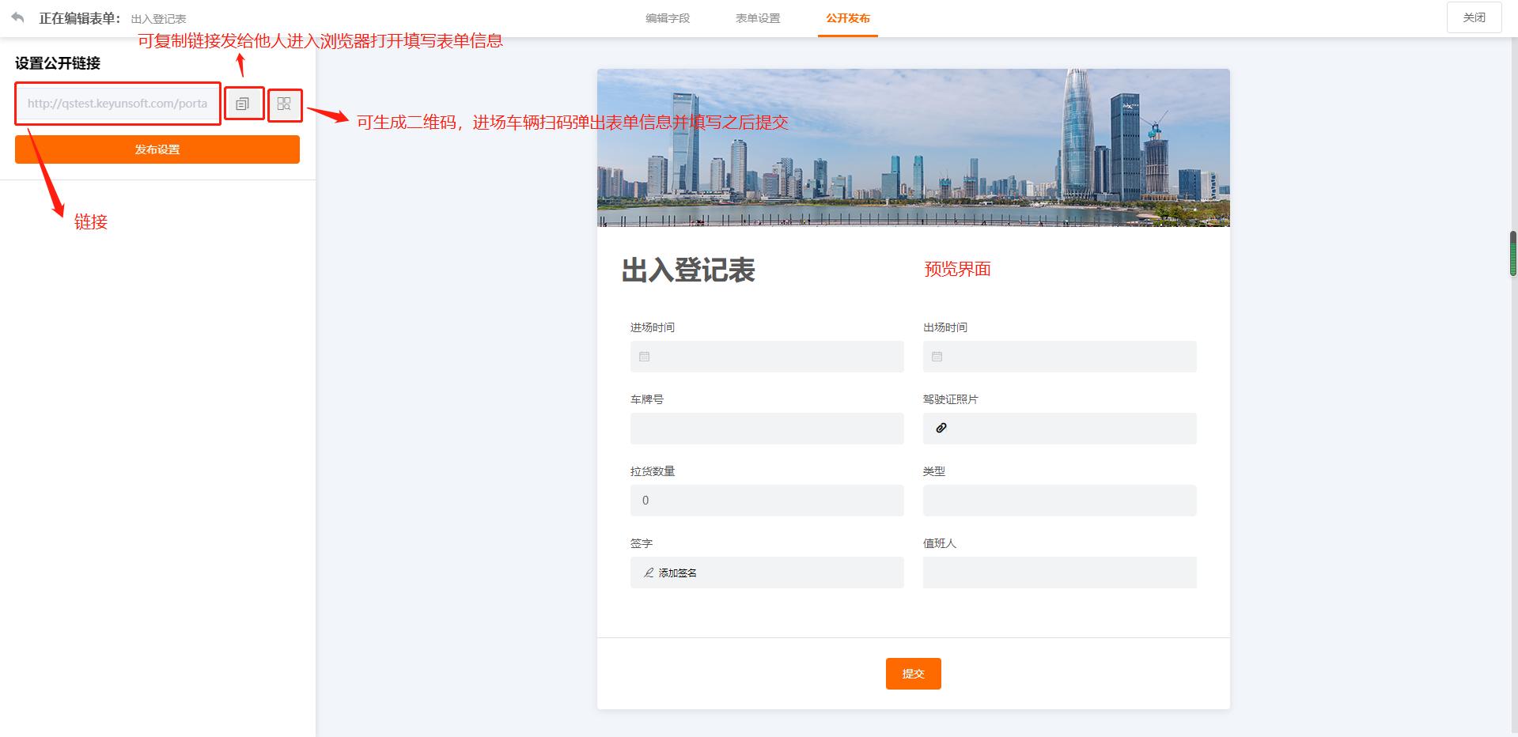Switch to the 编辑字段 tab
The image size is (1518, 737).
coord(668,17)
